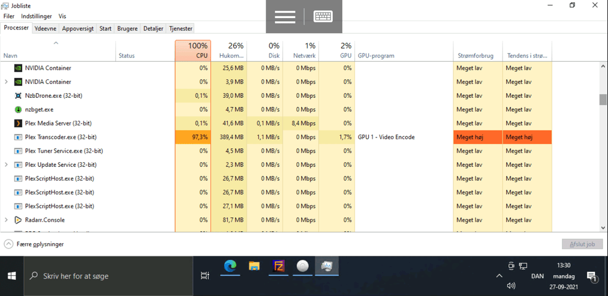Click the first Meget høj power cell
This screenshot has width=608, height=296.
point(478,137)
